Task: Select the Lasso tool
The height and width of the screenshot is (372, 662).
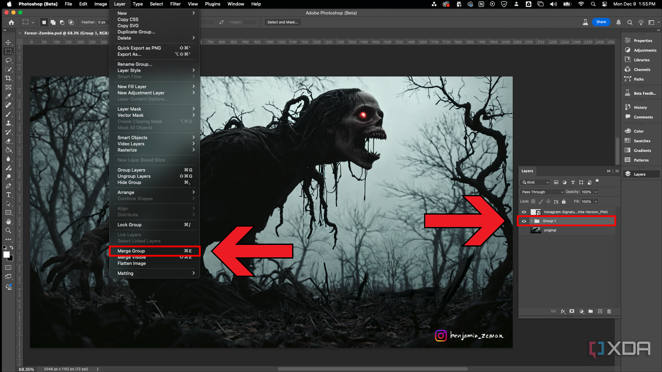Action: [x=8, y=60]
